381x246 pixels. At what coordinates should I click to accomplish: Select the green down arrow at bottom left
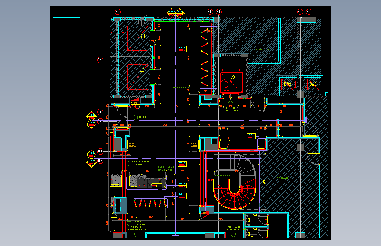click(x=136, y=235)
